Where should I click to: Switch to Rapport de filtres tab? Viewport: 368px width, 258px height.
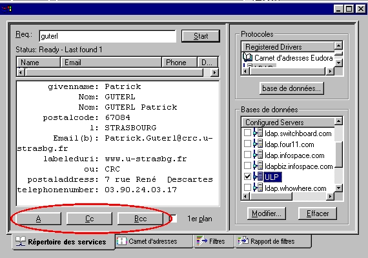pos(273,241)
